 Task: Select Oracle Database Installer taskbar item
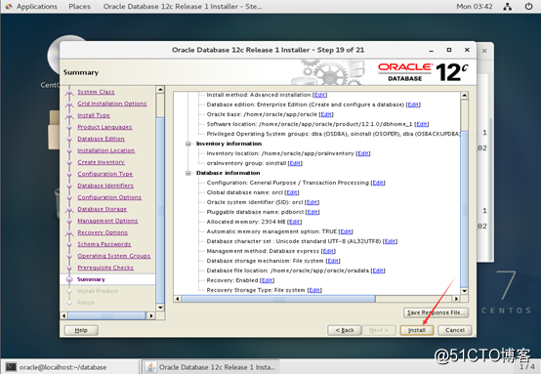[211, 367]
